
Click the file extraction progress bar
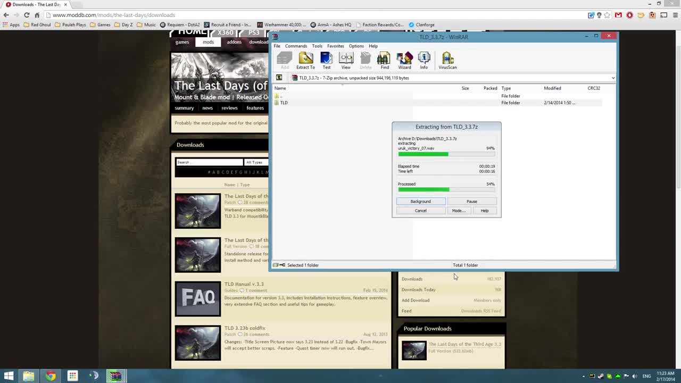tap(446, 154)
